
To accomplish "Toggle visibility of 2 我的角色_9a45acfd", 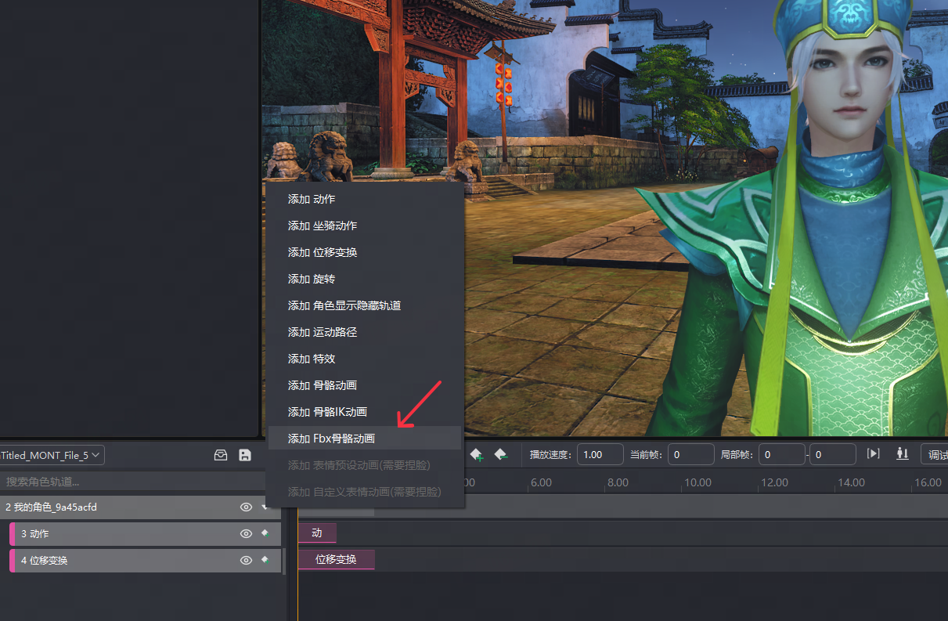I will pos(246,507).
